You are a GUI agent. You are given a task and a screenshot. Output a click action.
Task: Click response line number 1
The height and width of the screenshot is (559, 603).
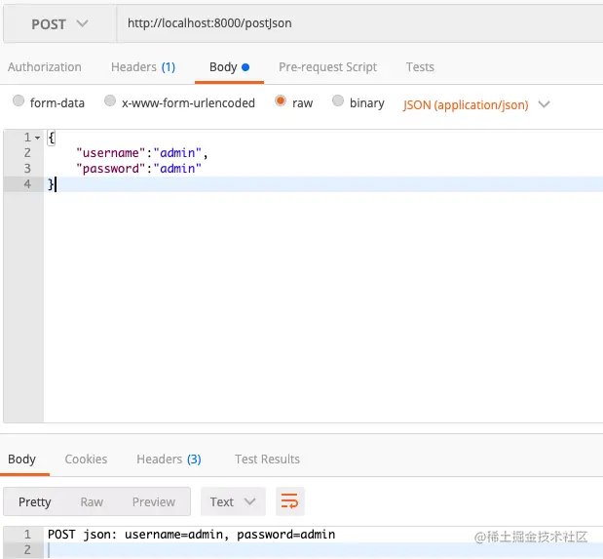(x=27, y=535)
